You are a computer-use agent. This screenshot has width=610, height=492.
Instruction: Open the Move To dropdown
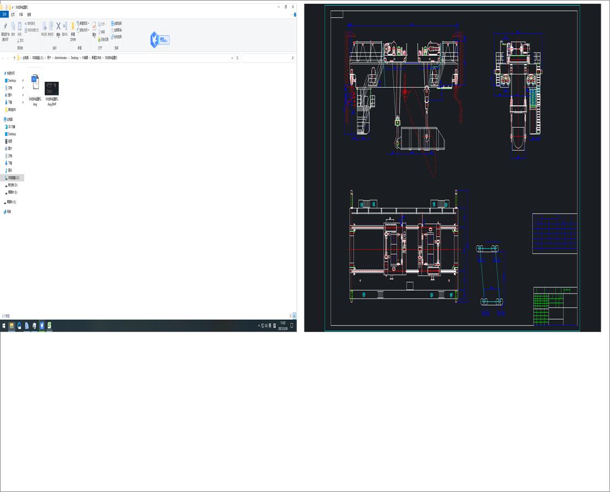point(45,27)
